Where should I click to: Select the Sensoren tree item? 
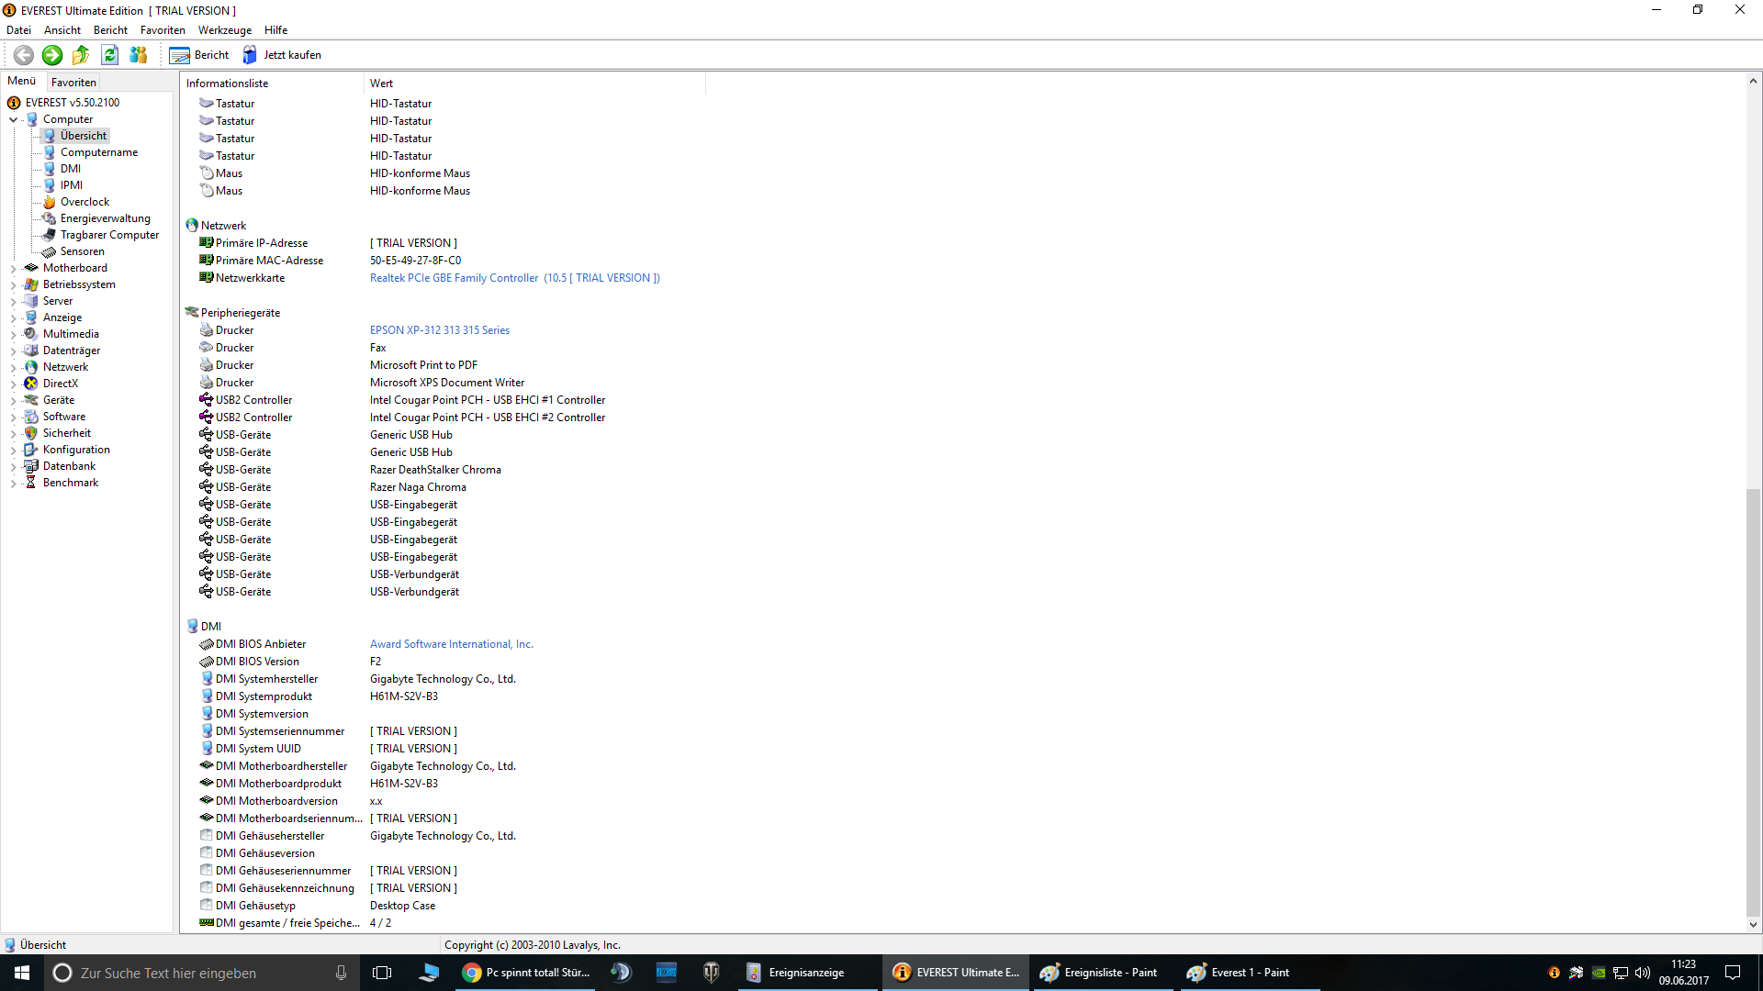point(82,251)
